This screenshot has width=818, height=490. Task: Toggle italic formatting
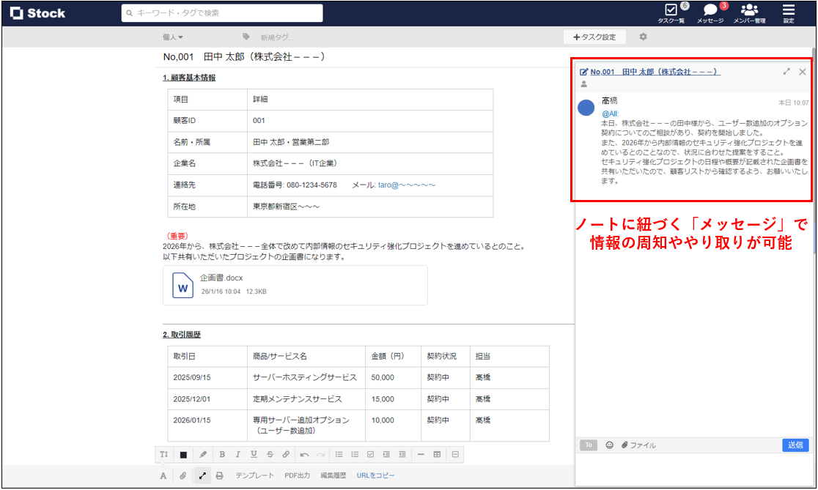[x=237, y=454]
